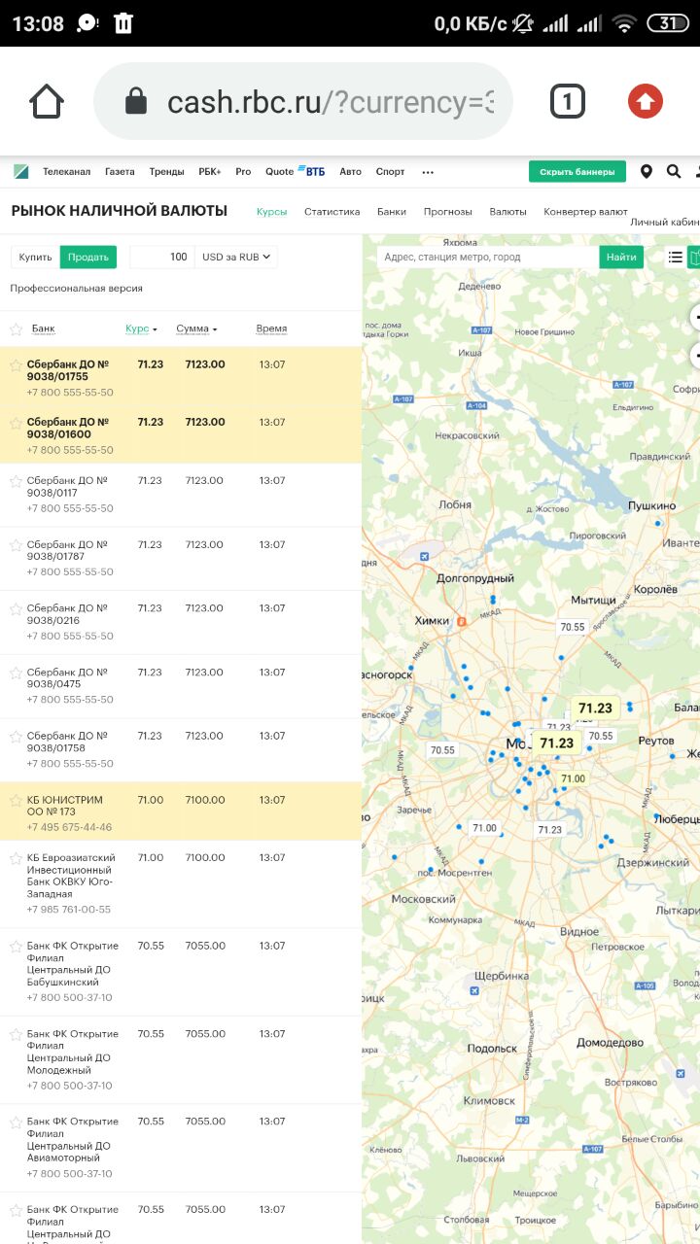Open the Quote ВТБ link

click(x=296, y=171)
